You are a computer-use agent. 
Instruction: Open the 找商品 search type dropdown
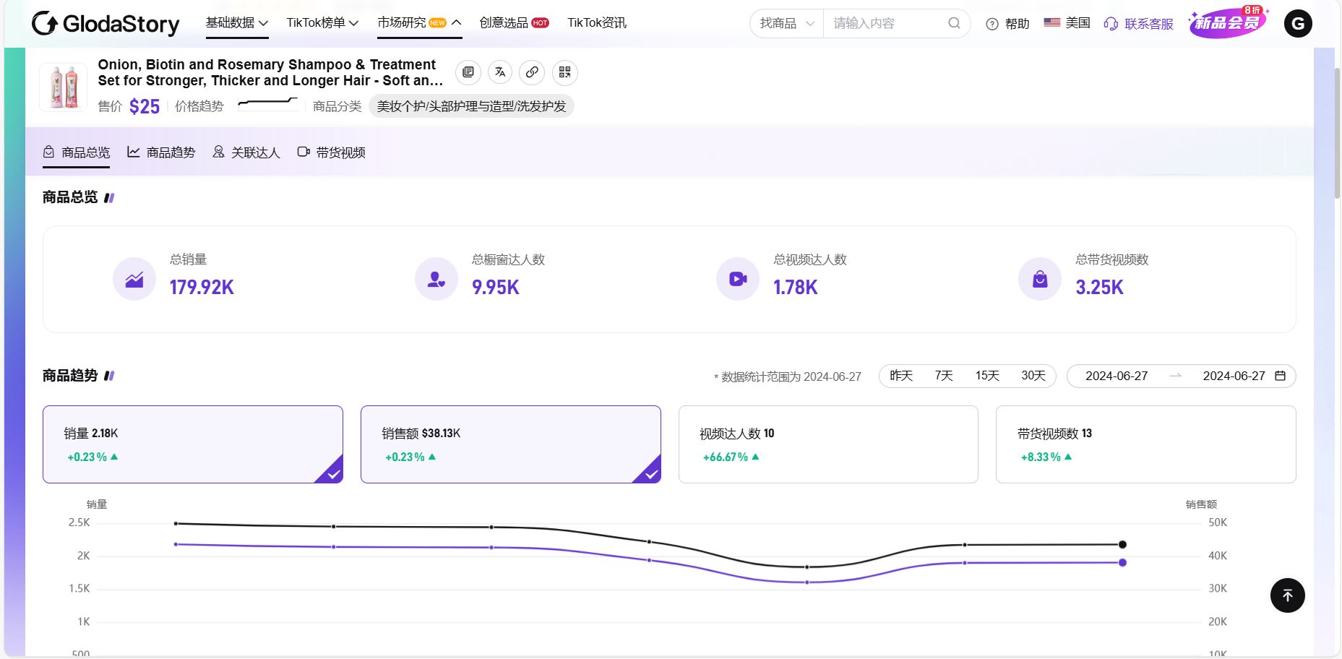[787, 23]
